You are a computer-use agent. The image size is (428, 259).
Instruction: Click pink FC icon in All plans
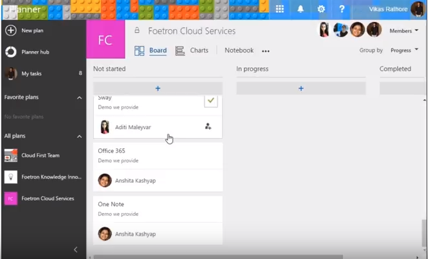(11, 198)
